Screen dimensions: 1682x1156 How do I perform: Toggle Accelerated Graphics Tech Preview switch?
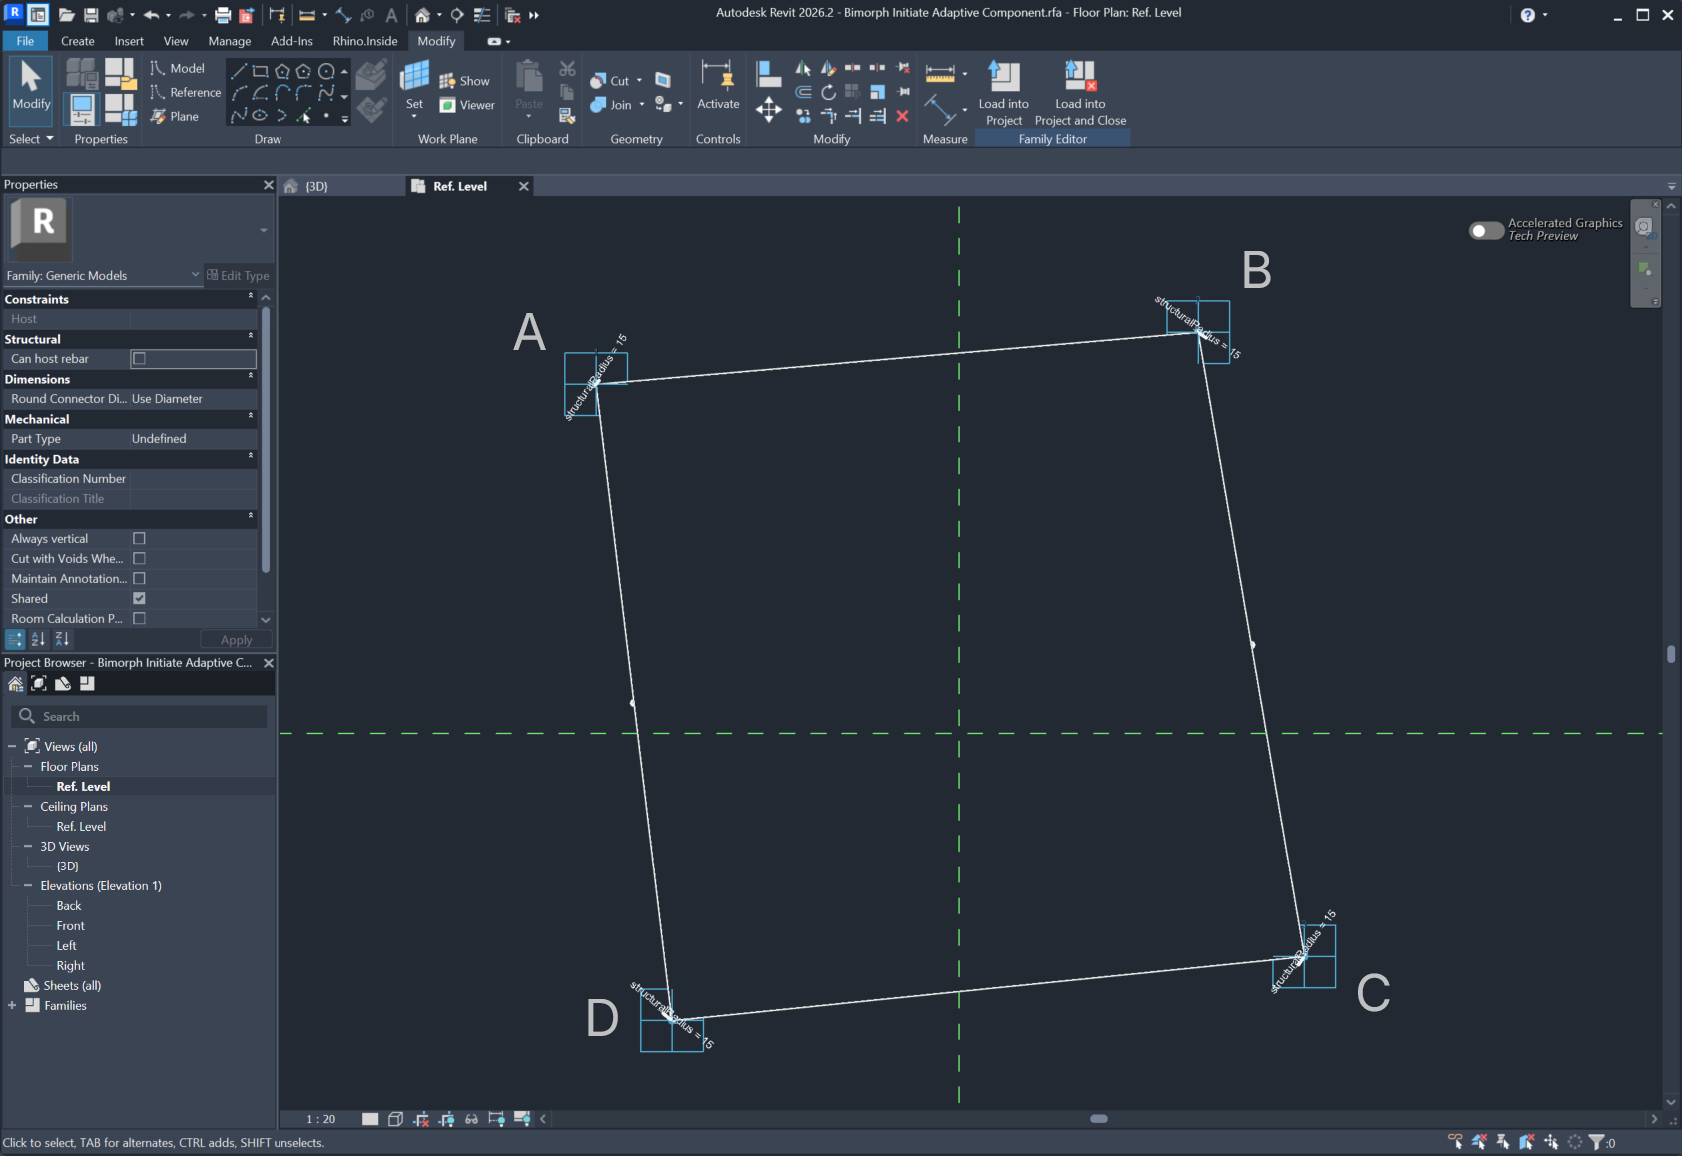(x=1486, y=230)
